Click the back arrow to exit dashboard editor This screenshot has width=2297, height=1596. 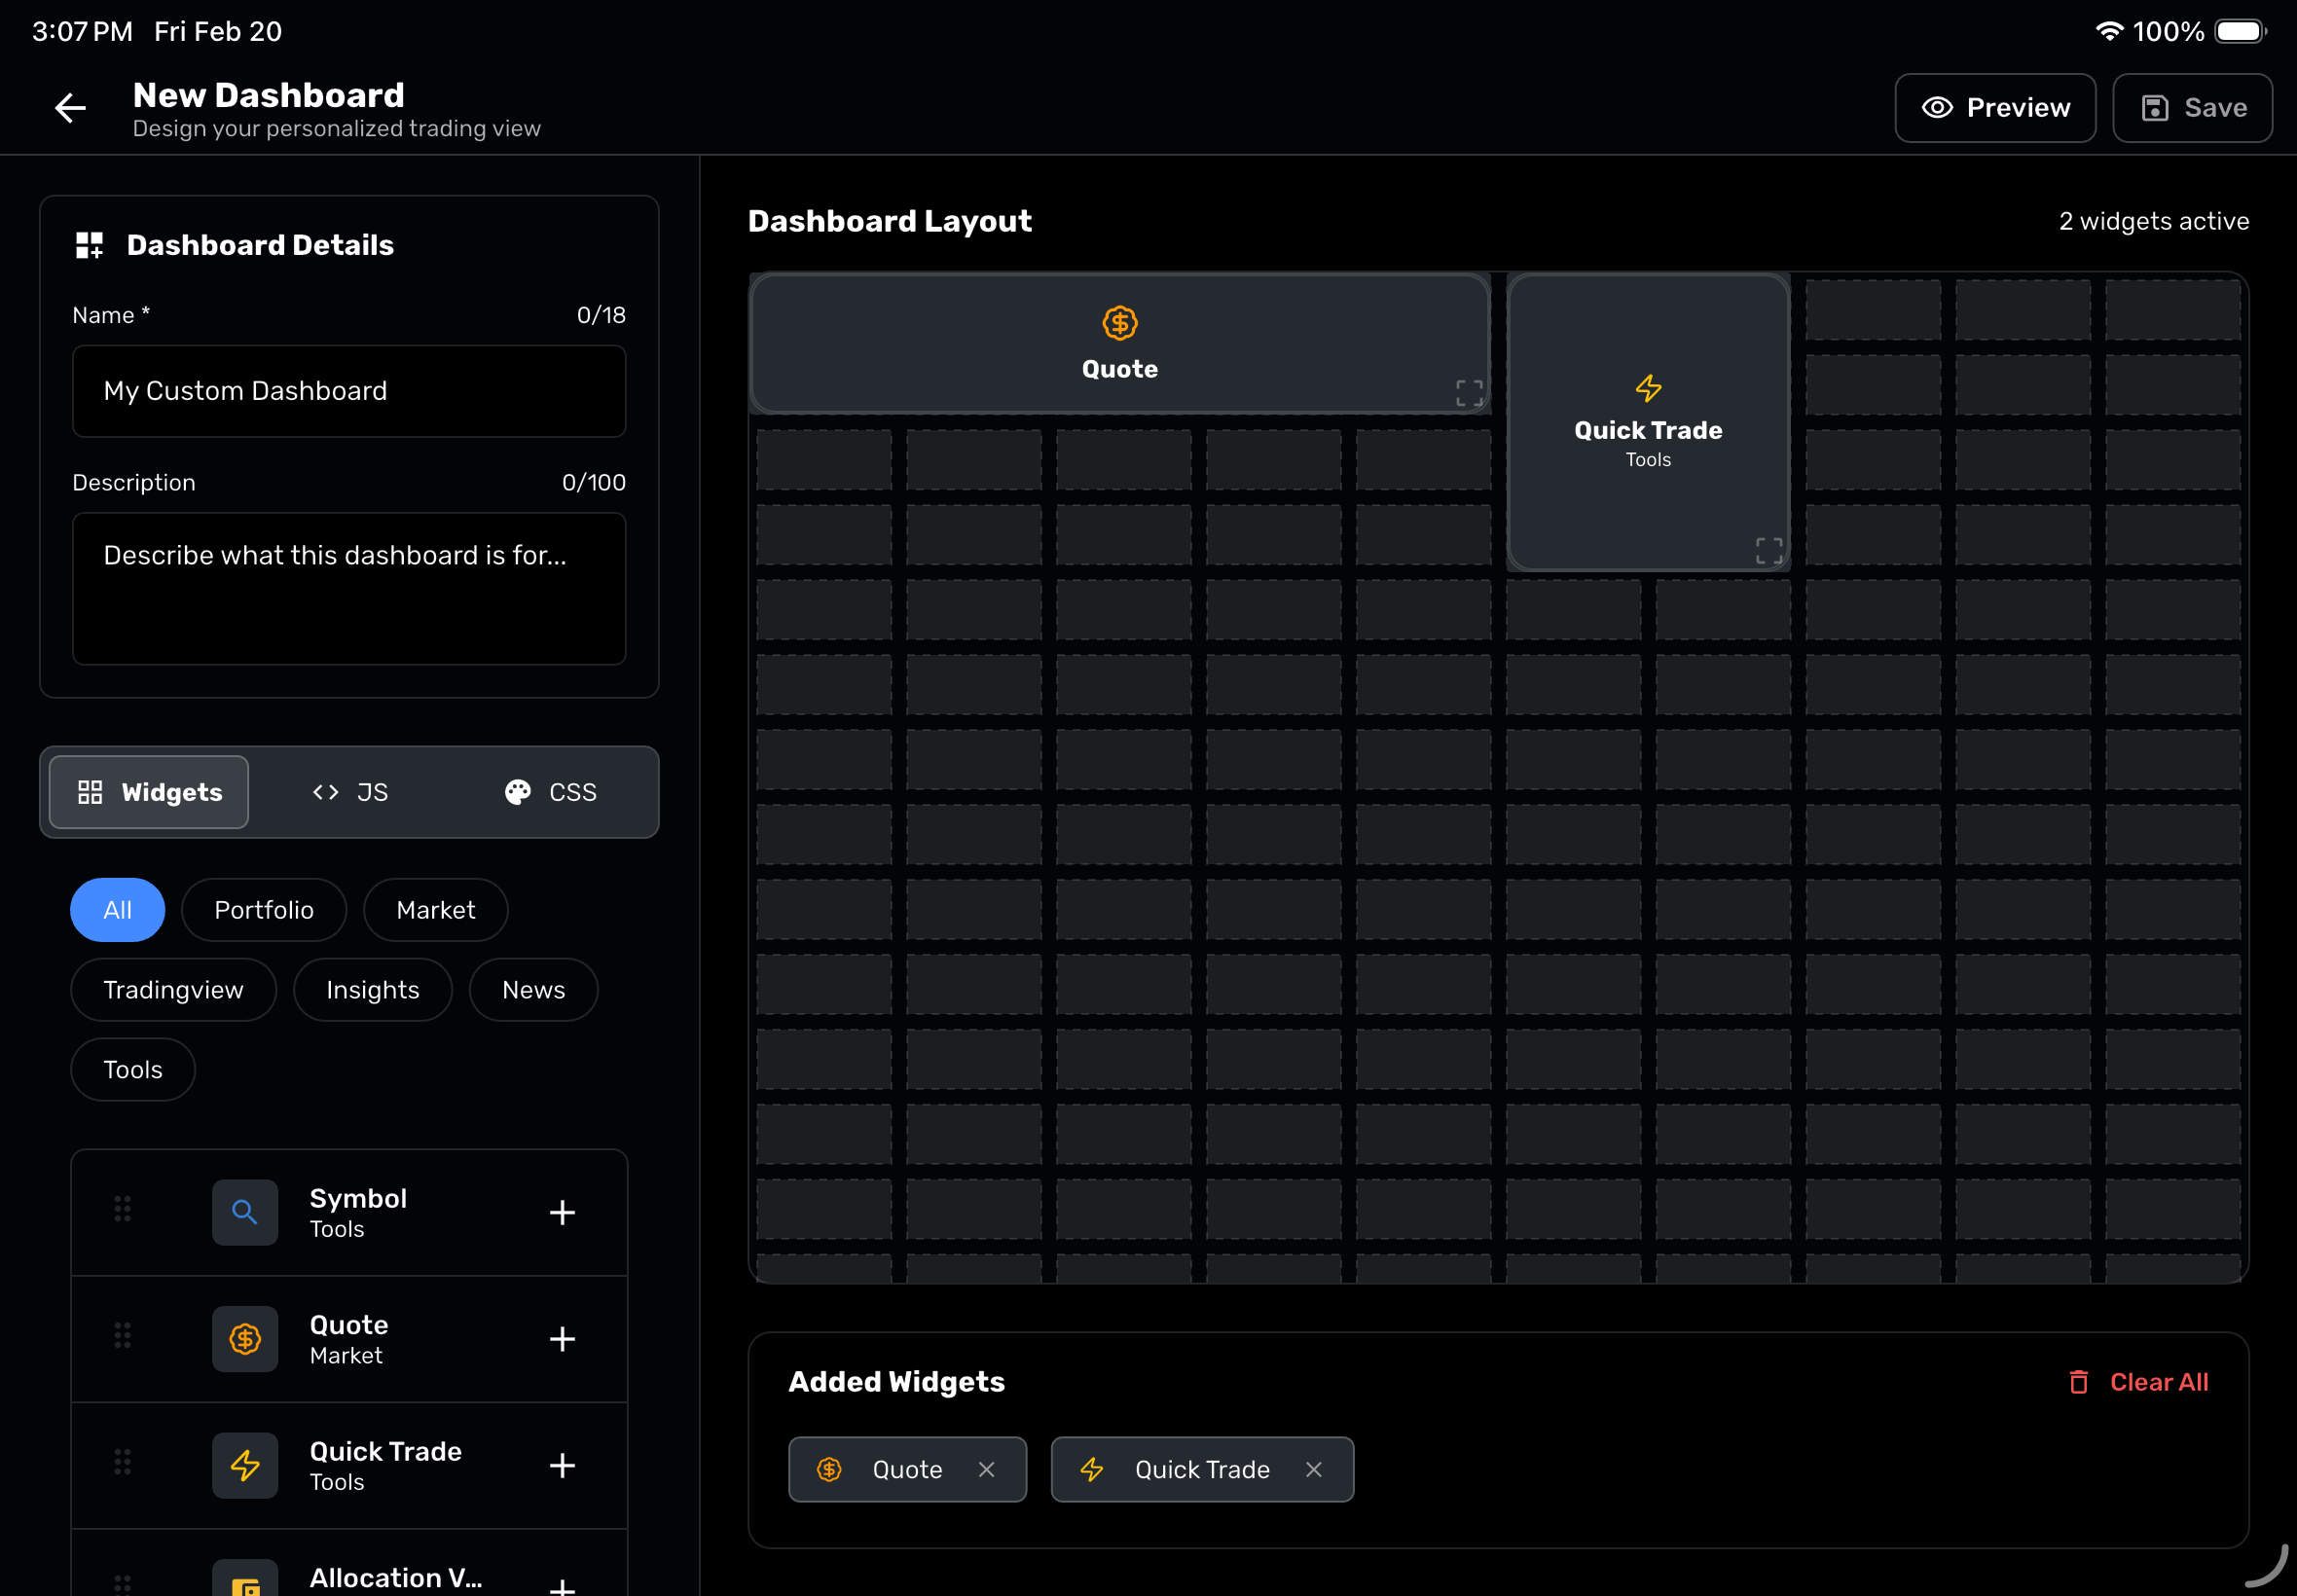click(x=70, y=107)
